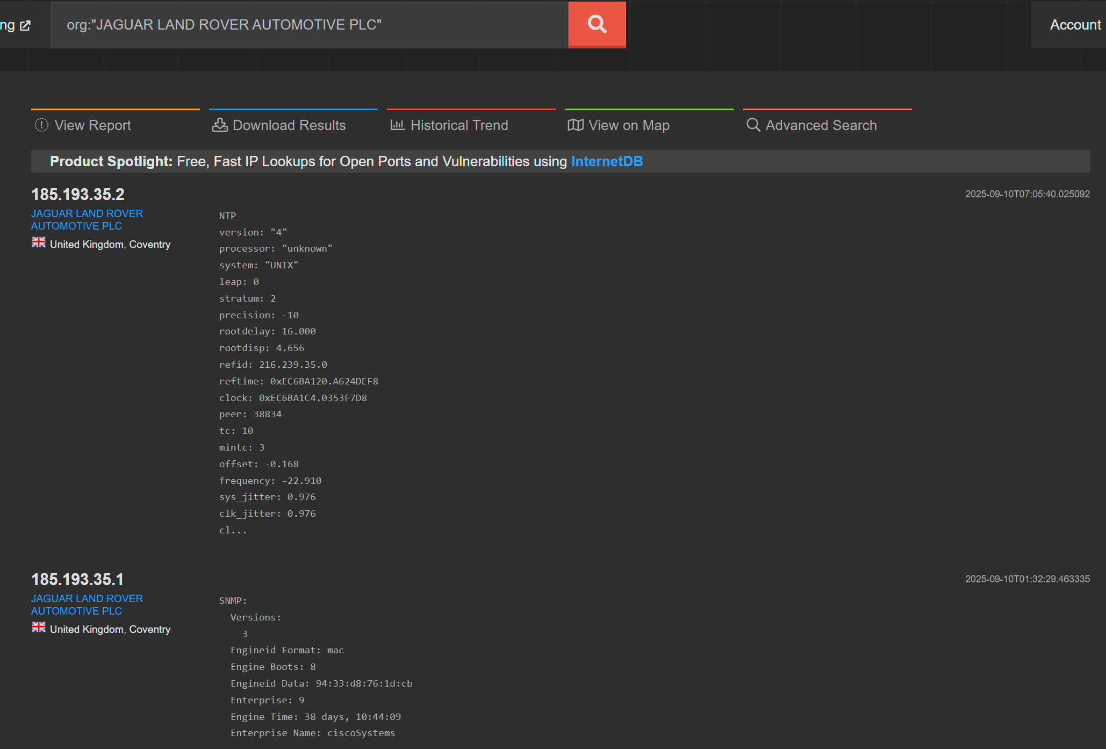Open host 185.193.35.1 details
The height and width of the screenshot is (749, 1106).
tap(77, 579)
